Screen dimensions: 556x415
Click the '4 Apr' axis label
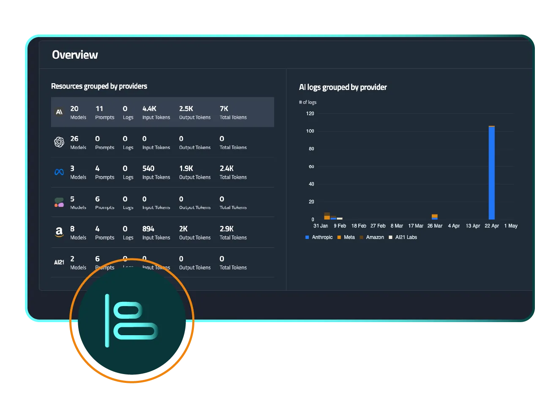[x=454, y=226]
